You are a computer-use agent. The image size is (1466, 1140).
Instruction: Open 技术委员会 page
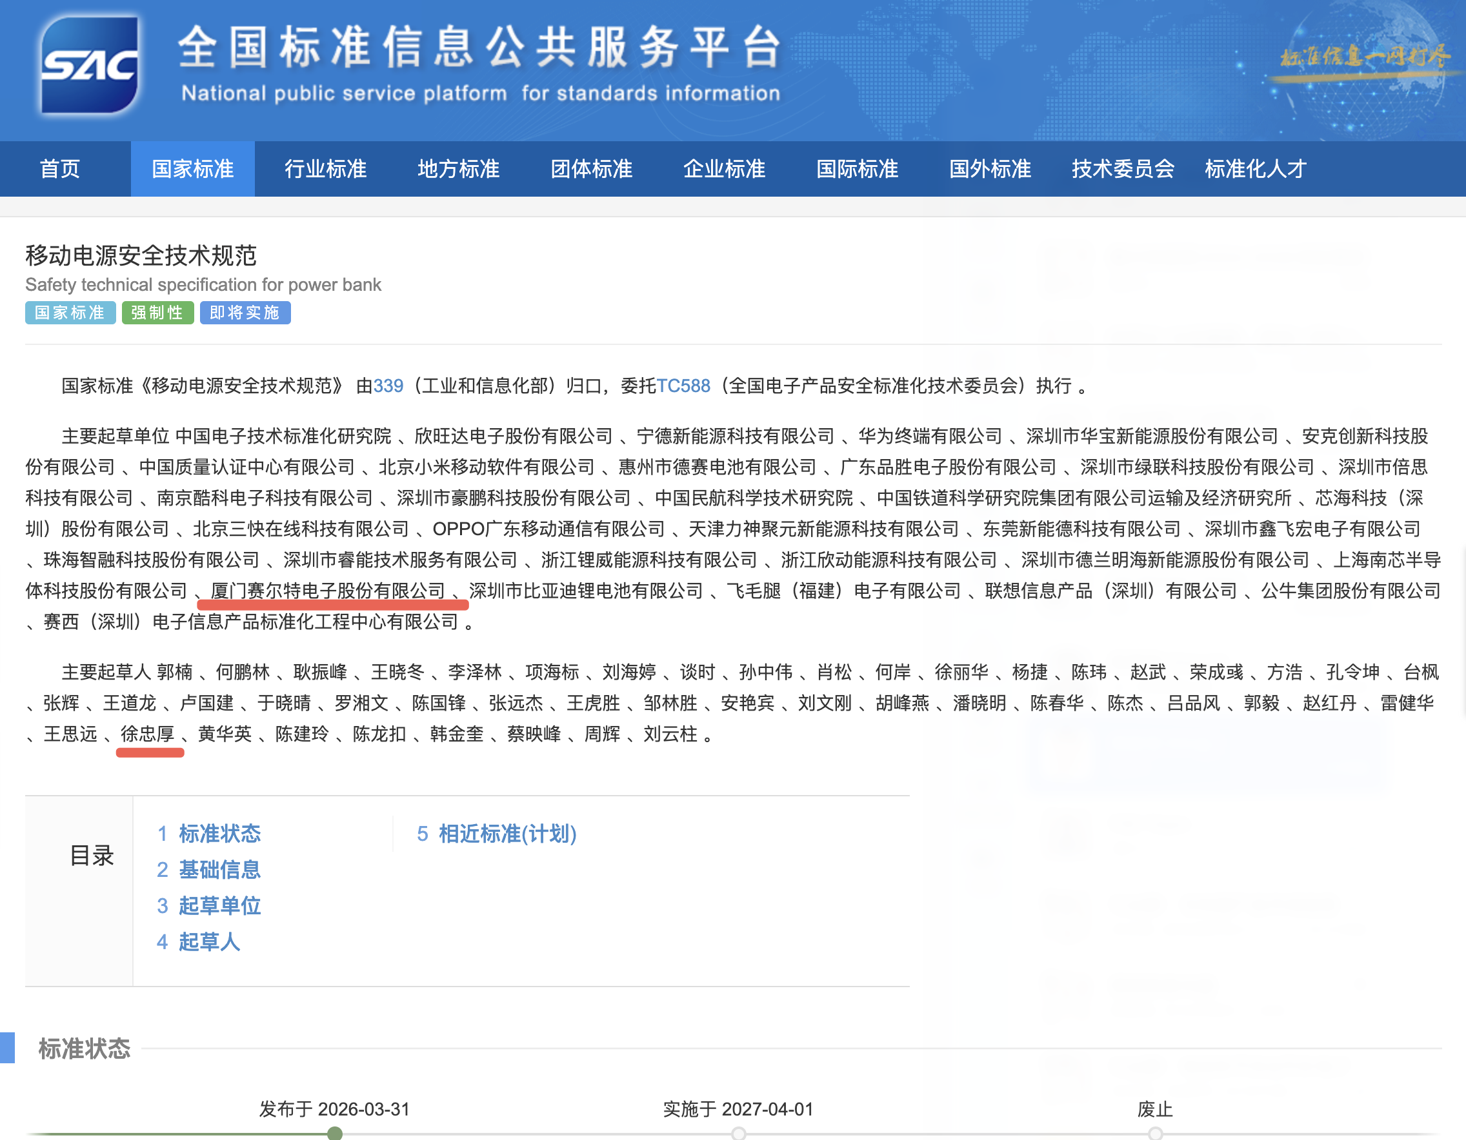[1123, 169]
